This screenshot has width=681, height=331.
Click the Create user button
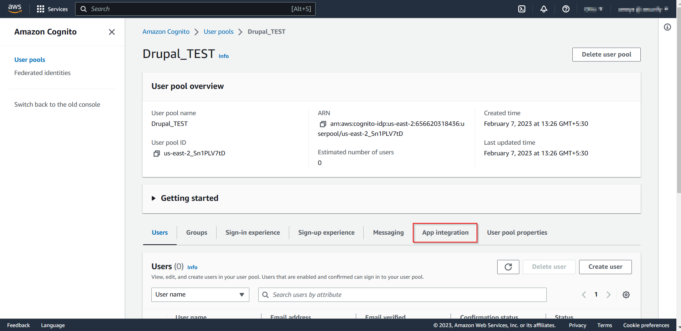coord(605,267)
